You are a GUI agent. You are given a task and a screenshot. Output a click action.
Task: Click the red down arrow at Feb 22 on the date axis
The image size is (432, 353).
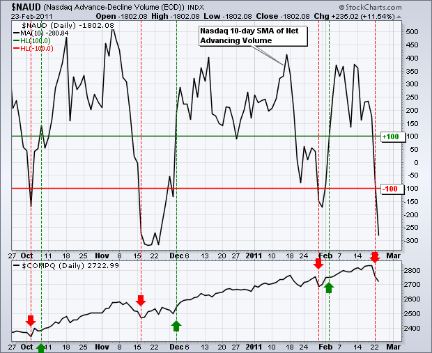375,257
